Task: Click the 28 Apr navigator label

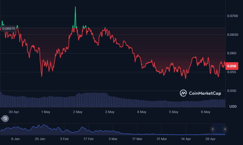Action: (210, 139)
